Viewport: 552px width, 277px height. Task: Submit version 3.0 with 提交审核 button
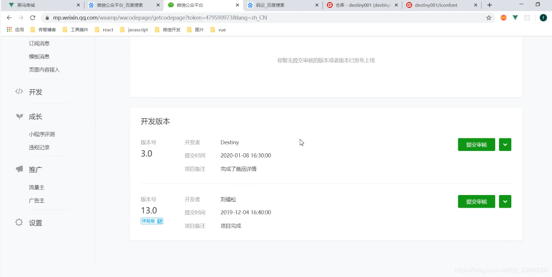476,145
